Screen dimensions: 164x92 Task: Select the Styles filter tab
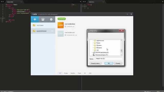tap(66, 73)
